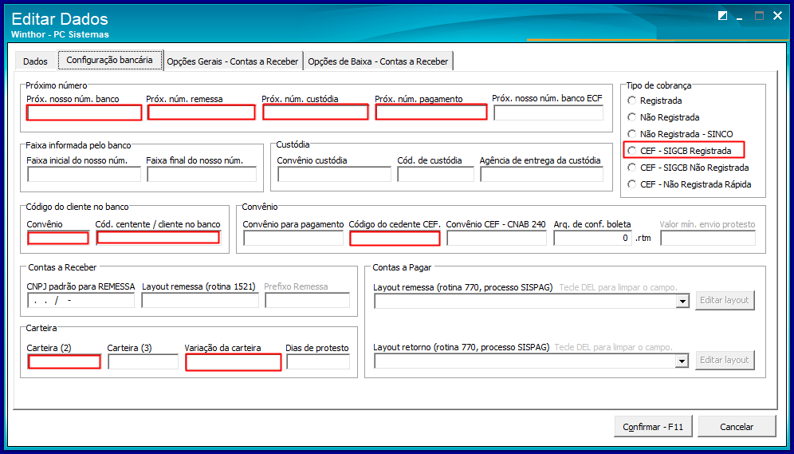Focus the Variação da carteira field
Screen dimensions: 794x454
coord(233,362)
